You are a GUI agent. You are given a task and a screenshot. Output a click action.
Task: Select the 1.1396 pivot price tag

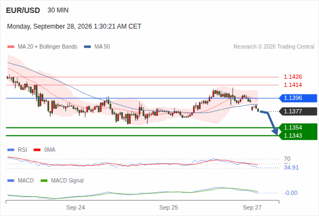[298, 98]
